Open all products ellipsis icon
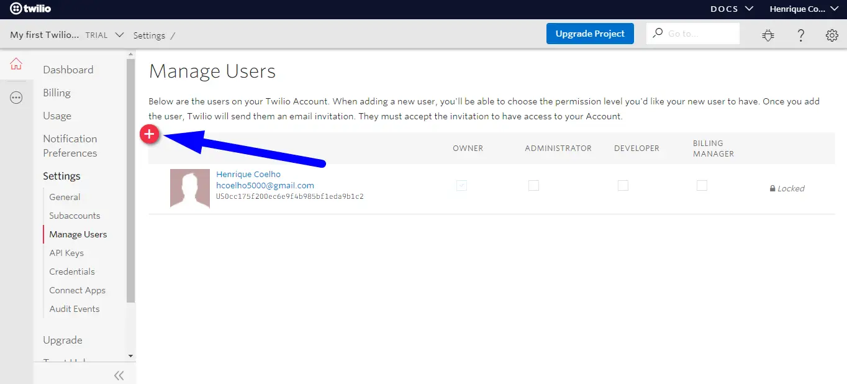The width and height of the screenshot is (847, 384). click(x=16, y=98)
